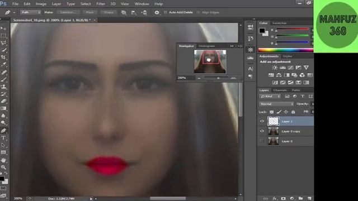This screenshot has height=201, width=358.
Task: Open the Path mode dropdown
Action: click(x=30, y=12)
